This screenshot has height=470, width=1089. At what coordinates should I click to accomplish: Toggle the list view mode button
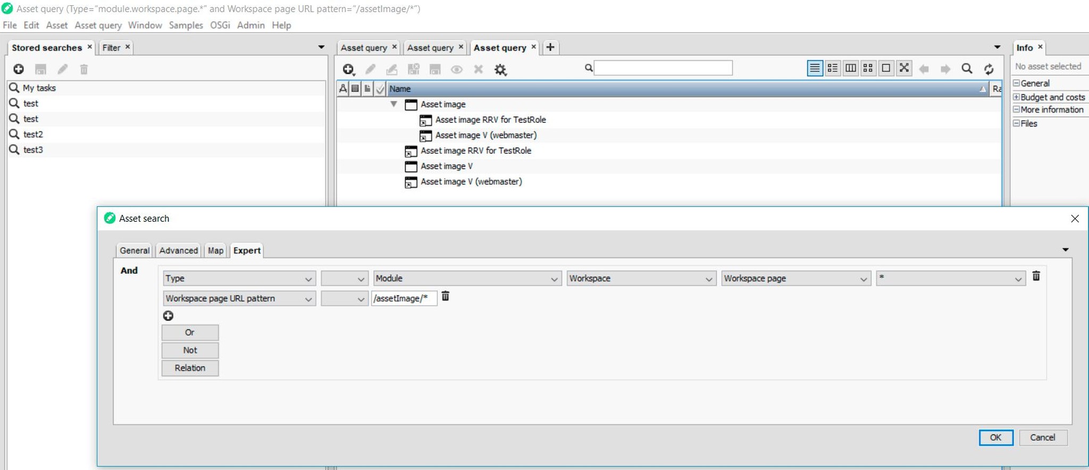(815, 68)
